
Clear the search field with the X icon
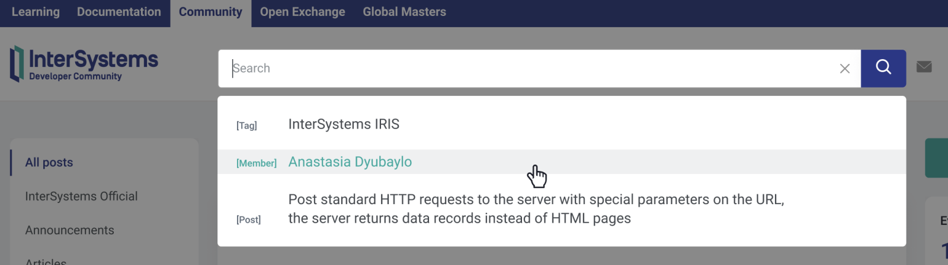tap(844, 69)
